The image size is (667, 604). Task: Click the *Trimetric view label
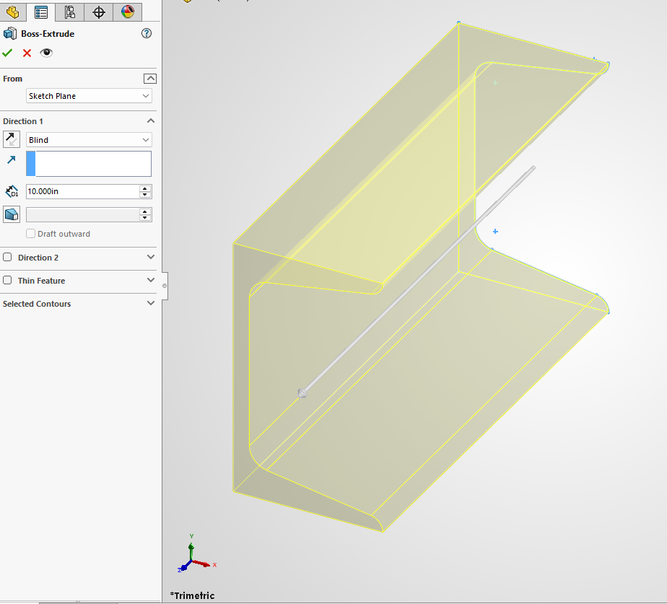(x=192, y=595)
